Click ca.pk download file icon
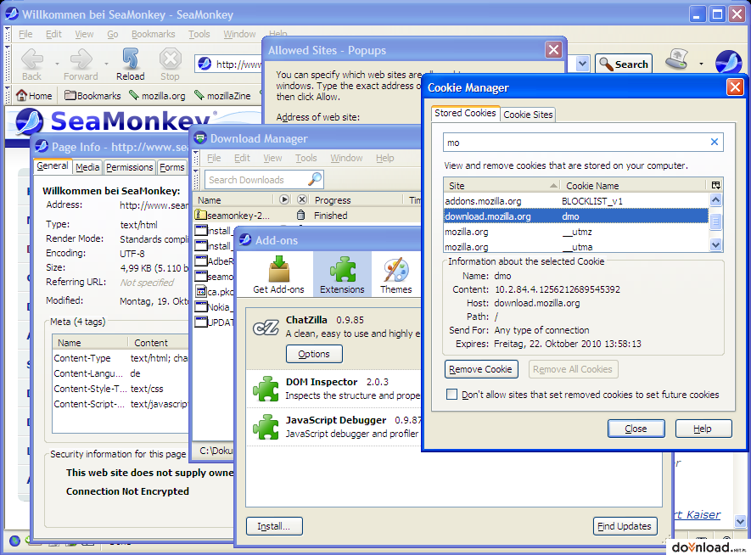This screenshot has width=751, height=555. pyautogui.click(x=200, y=291)
